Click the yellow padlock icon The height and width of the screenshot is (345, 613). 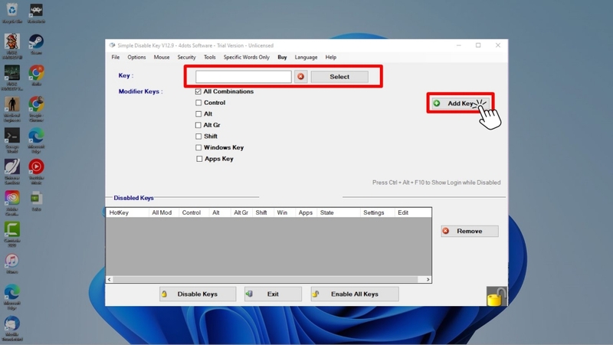pyautogui.click(x=496, y=296)
